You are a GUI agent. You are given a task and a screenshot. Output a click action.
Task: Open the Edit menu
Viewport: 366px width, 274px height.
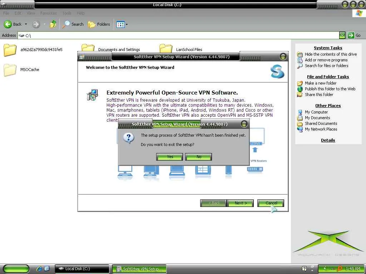(x=18, y=13)
